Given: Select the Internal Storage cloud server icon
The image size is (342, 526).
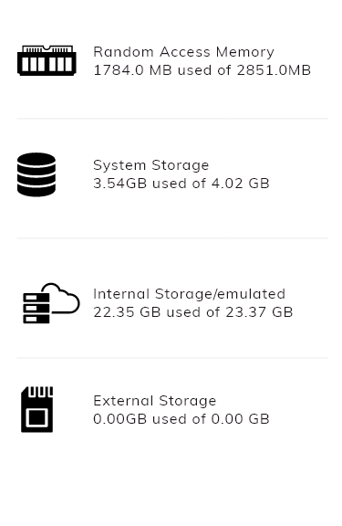Looking at the screenshot, I should [51, 303].
